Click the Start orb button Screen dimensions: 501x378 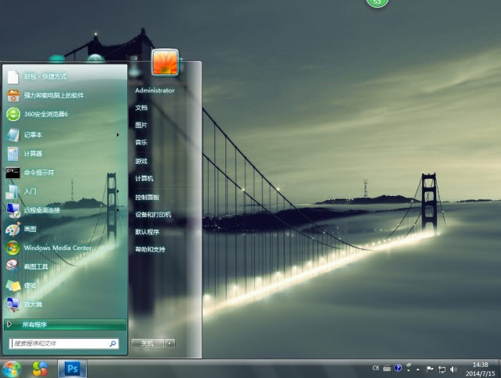coord(12,367)
